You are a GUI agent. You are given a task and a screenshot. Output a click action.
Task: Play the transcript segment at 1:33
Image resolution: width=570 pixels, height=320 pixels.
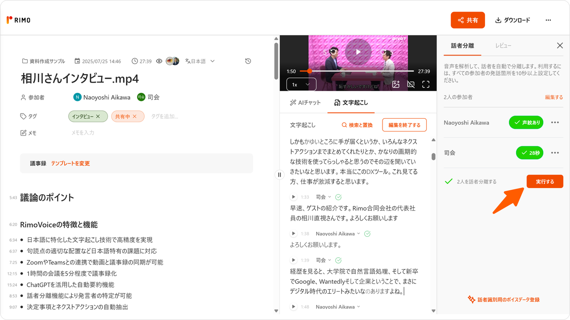[x=293, y=197]
